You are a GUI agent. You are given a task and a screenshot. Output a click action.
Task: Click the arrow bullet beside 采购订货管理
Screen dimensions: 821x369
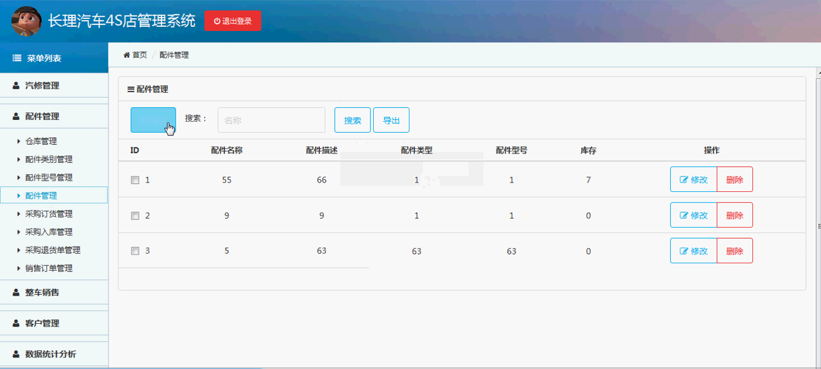(19, 214)
